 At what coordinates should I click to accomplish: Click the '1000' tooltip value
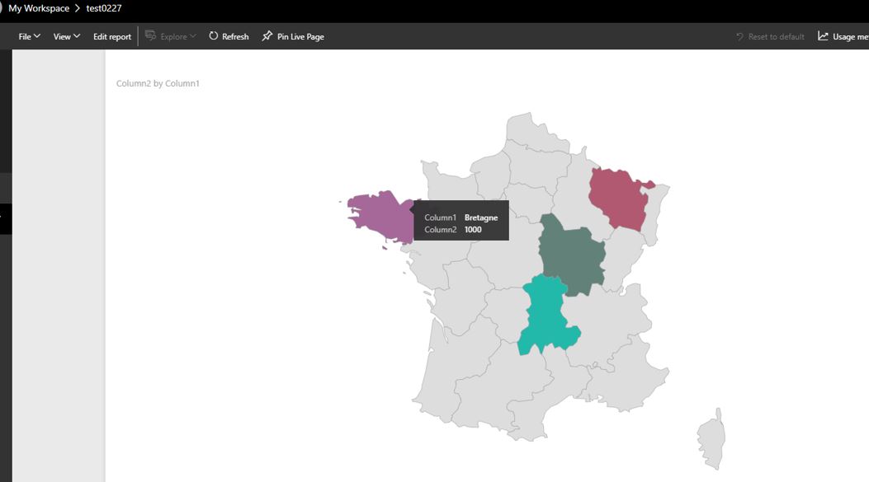point(473,230)
